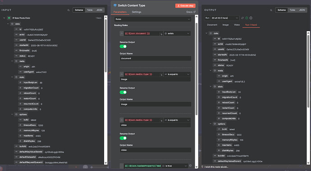
Task: Toggle Rename Output for the image rule
Action: click(123, 92)
